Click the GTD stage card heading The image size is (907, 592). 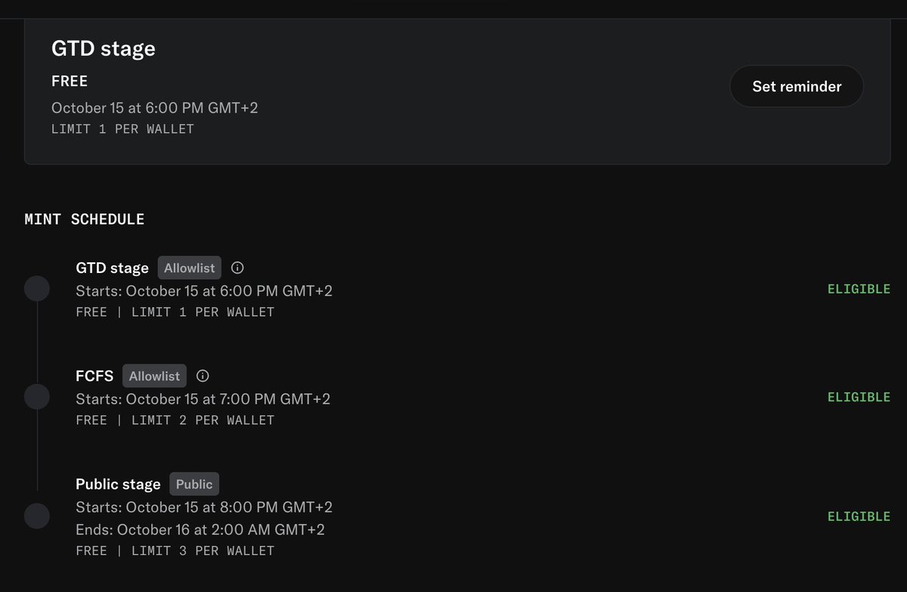click(x=103, y=48)
